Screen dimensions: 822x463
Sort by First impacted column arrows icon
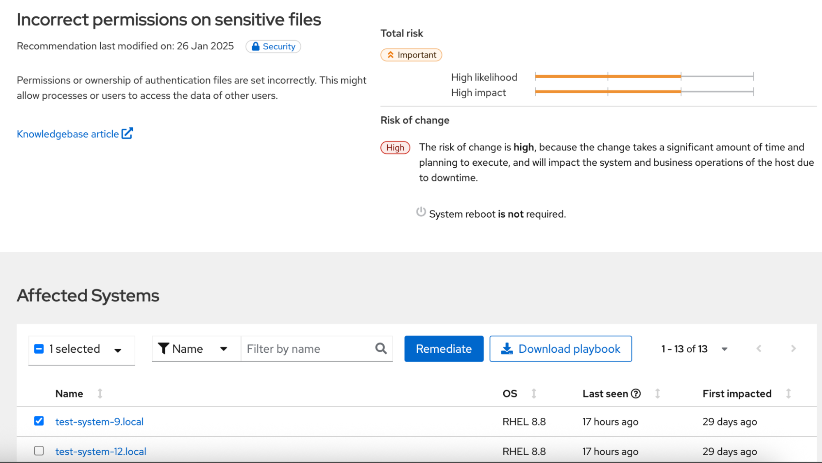tap(788, 394)
